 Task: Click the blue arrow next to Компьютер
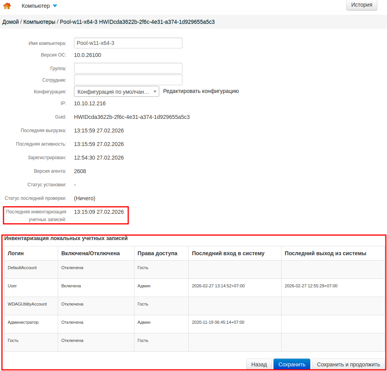click(55, 6)
